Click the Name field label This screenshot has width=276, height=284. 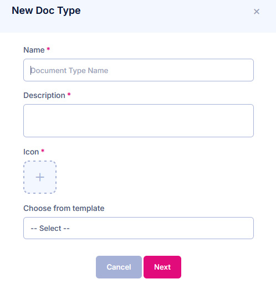pyautogui.click(x=34, y=50)
